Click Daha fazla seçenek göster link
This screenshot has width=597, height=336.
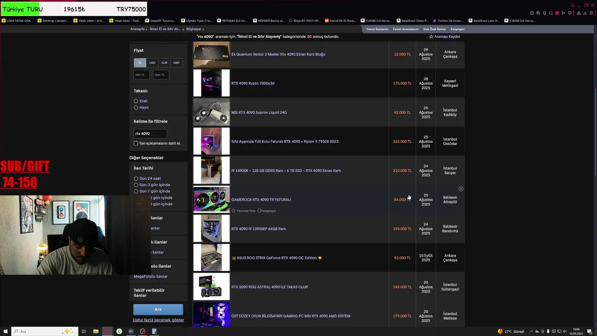pyautogui.click(x=159, y=320)
